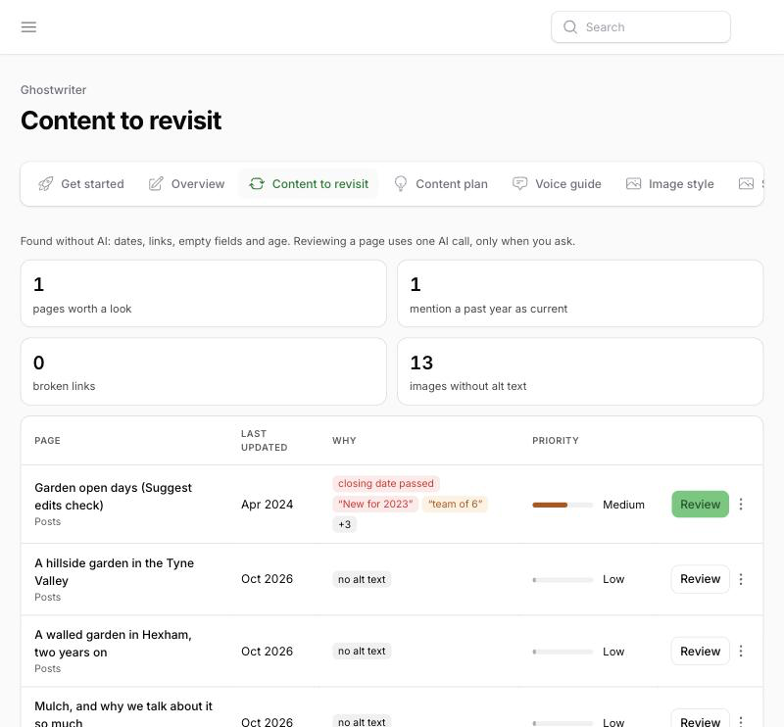Viewport: 784px width, 727px height.
Task: Click the "team of 6" tag
Action: coord(455,504)
